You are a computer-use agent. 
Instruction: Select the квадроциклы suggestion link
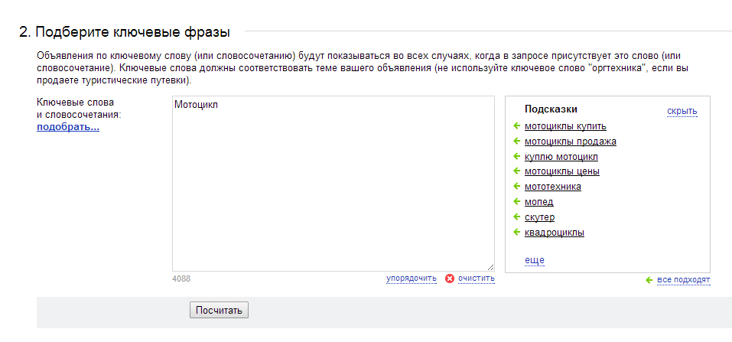(x=555, y=232)
